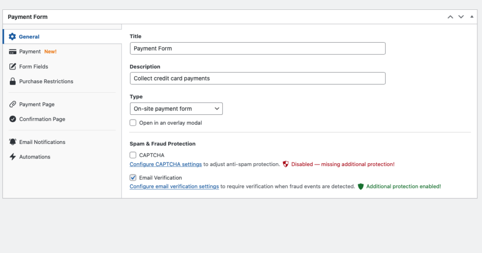Uncheck the Email Verification checkbox

tap(133, 178)
